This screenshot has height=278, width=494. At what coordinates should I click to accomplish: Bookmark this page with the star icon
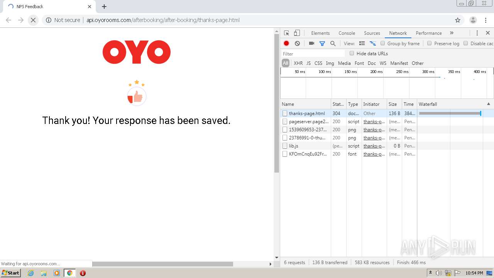pos(458,20)
